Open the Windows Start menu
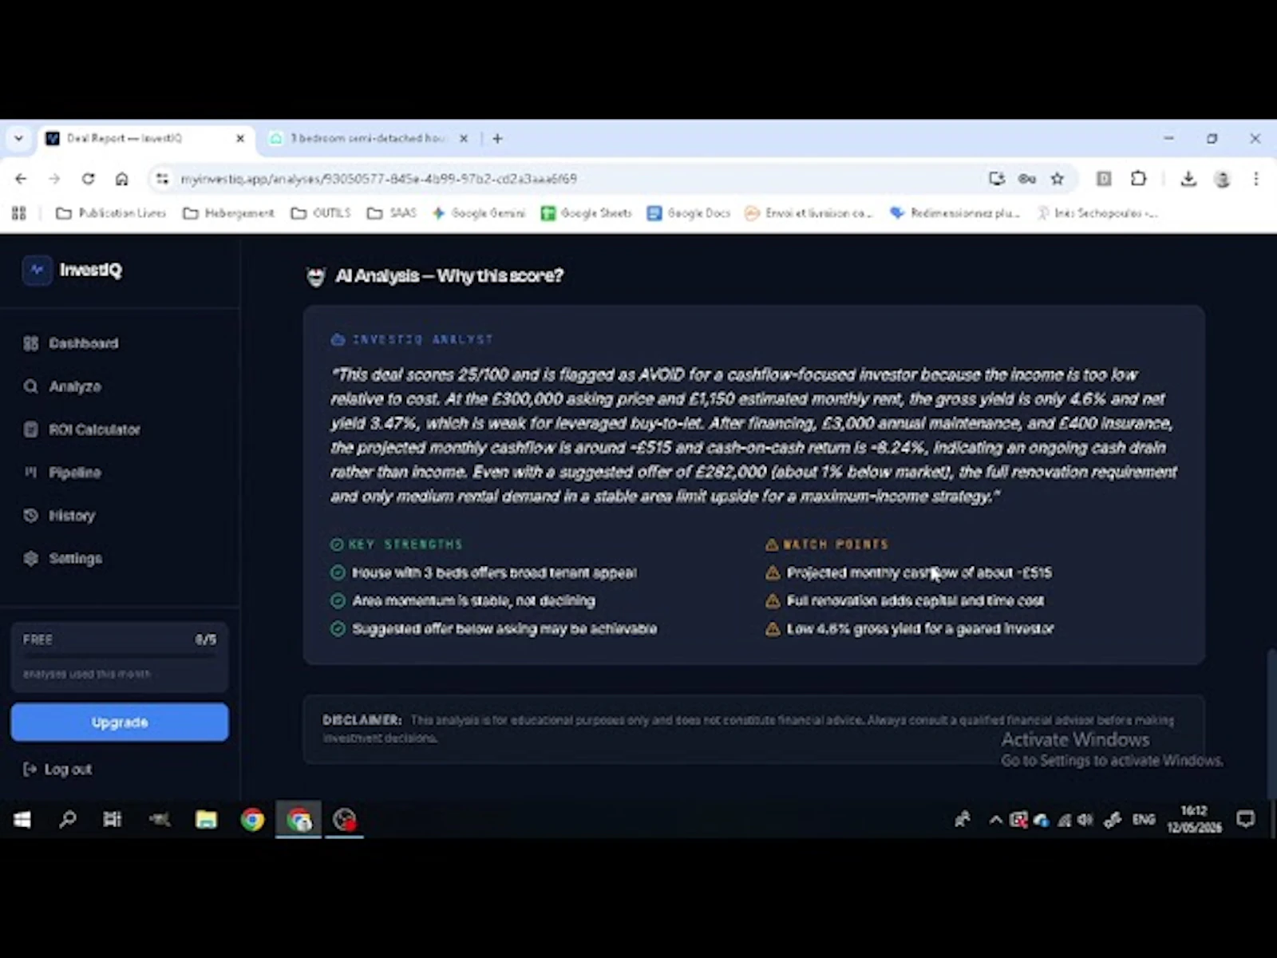Screen dimensions: 1277x958 (x=22, y=819)
